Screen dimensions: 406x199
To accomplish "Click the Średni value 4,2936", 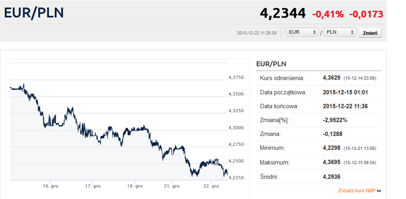I will 332,177.
